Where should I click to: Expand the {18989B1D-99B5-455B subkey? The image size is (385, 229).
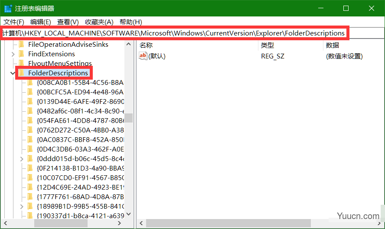coord(22,206)
